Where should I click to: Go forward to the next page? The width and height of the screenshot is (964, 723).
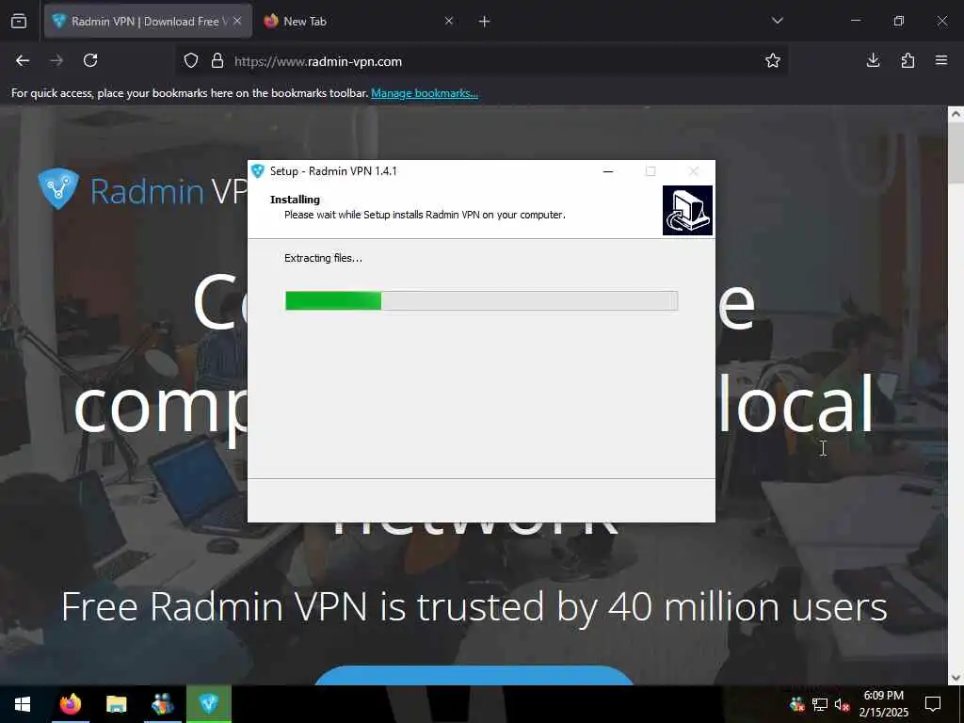pos(56,60)
